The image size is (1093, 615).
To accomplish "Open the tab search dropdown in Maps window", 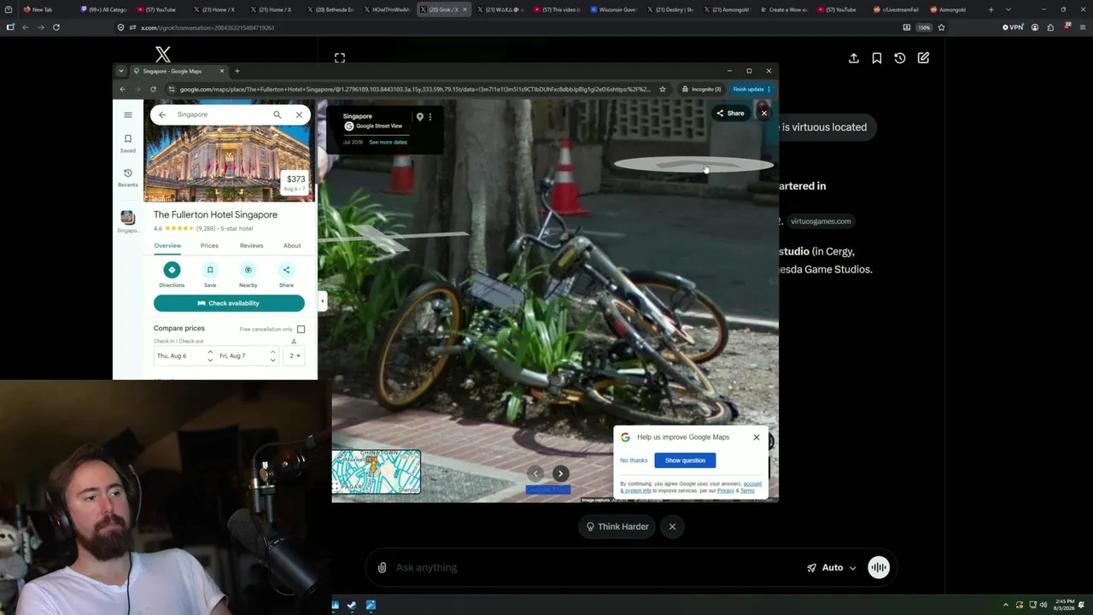I will tap(121, 71).
